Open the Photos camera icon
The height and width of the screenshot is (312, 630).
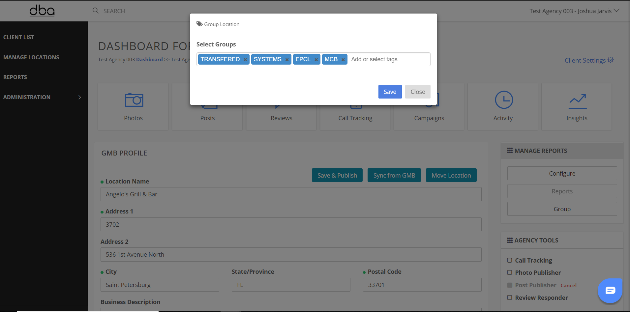tap(134, 100)
